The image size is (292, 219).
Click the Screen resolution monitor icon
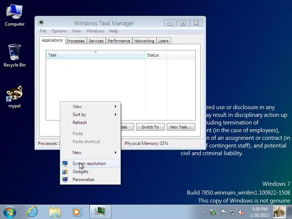coord(65,163)
